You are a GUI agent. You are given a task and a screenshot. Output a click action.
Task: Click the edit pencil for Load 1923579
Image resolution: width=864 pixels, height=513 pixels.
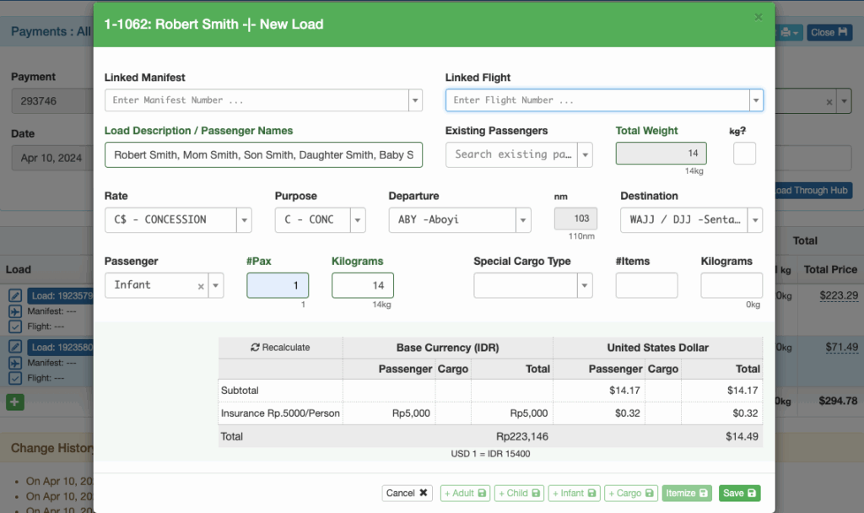coord(15,296)
